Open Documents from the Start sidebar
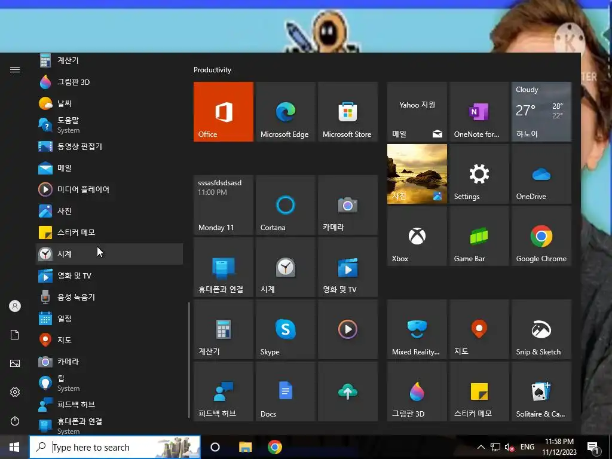 coord(15,335)
